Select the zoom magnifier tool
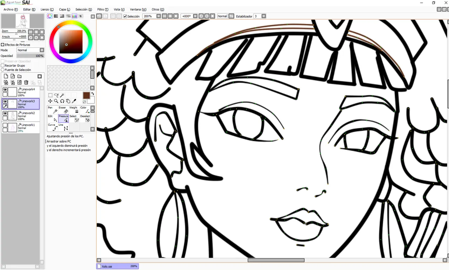Screen dimensions: 449x270 (x=56, y=101)
